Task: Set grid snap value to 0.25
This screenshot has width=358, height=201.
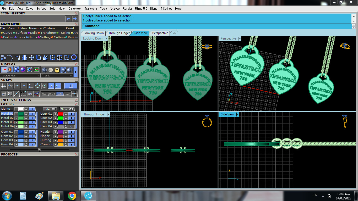Action: tap(52, 94)
